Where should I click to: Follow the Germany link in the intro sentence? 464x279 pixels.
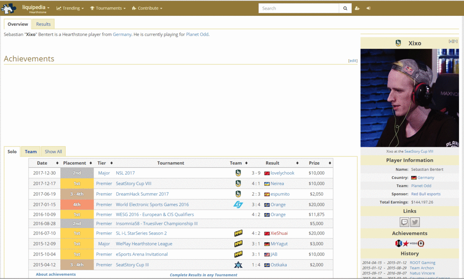click(x=122, y=34)
